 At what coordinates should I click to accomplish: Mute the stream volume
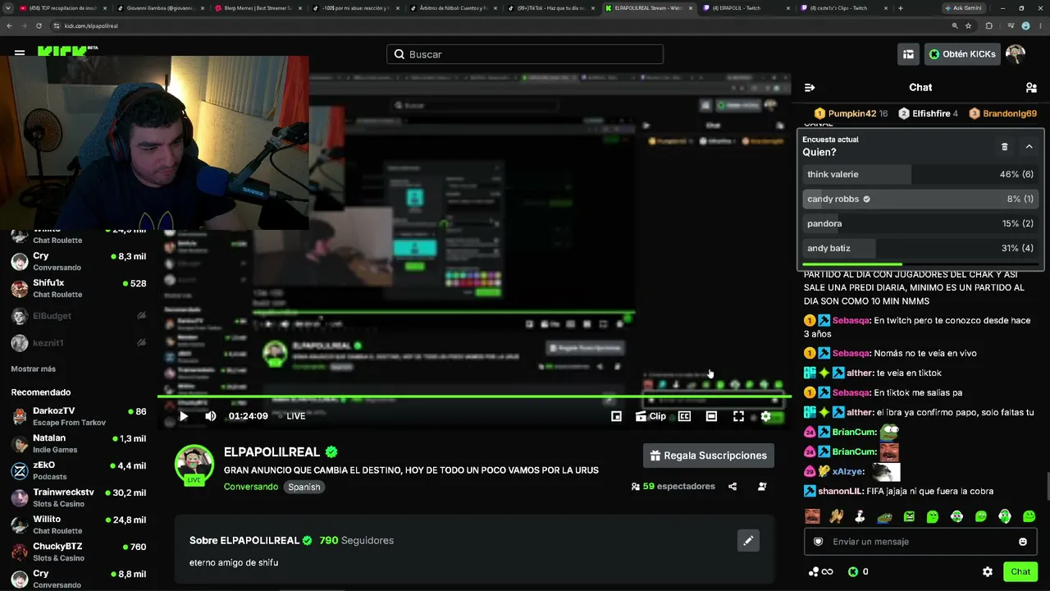coord(211,416)
